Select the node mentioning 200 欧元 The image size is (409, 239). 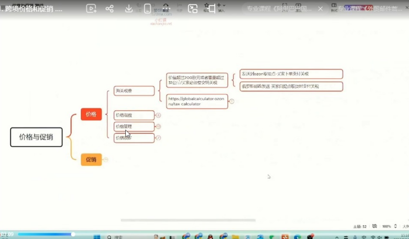pos(197,80)
